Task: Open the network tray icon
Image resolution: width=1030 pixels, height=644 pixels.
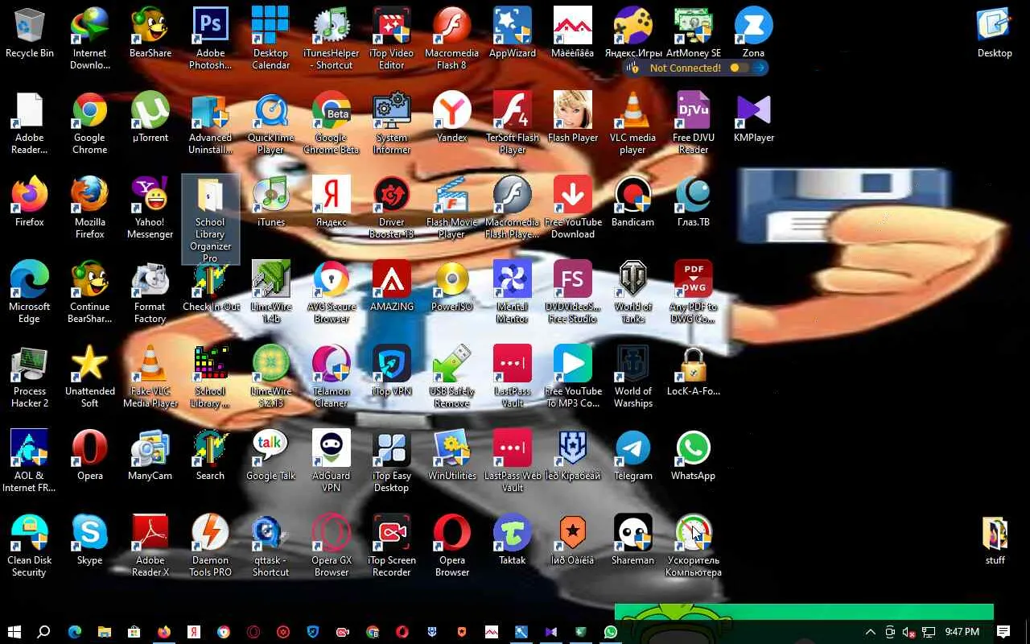Action: pos(929,632)
